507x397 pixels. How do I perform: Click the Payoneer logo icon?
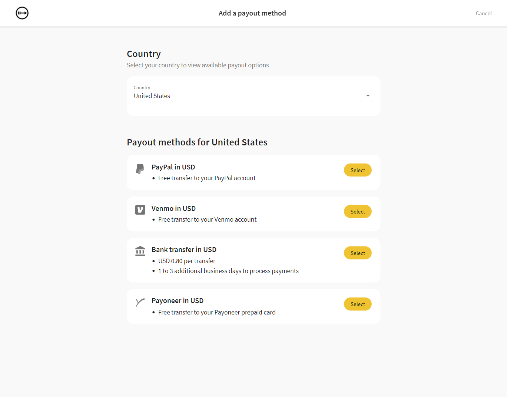pyautogui.click(x=140, y=303)
